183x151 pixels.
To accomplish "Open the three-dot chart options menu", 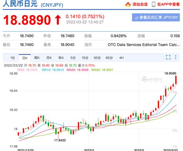I will [x=176, y=57].
